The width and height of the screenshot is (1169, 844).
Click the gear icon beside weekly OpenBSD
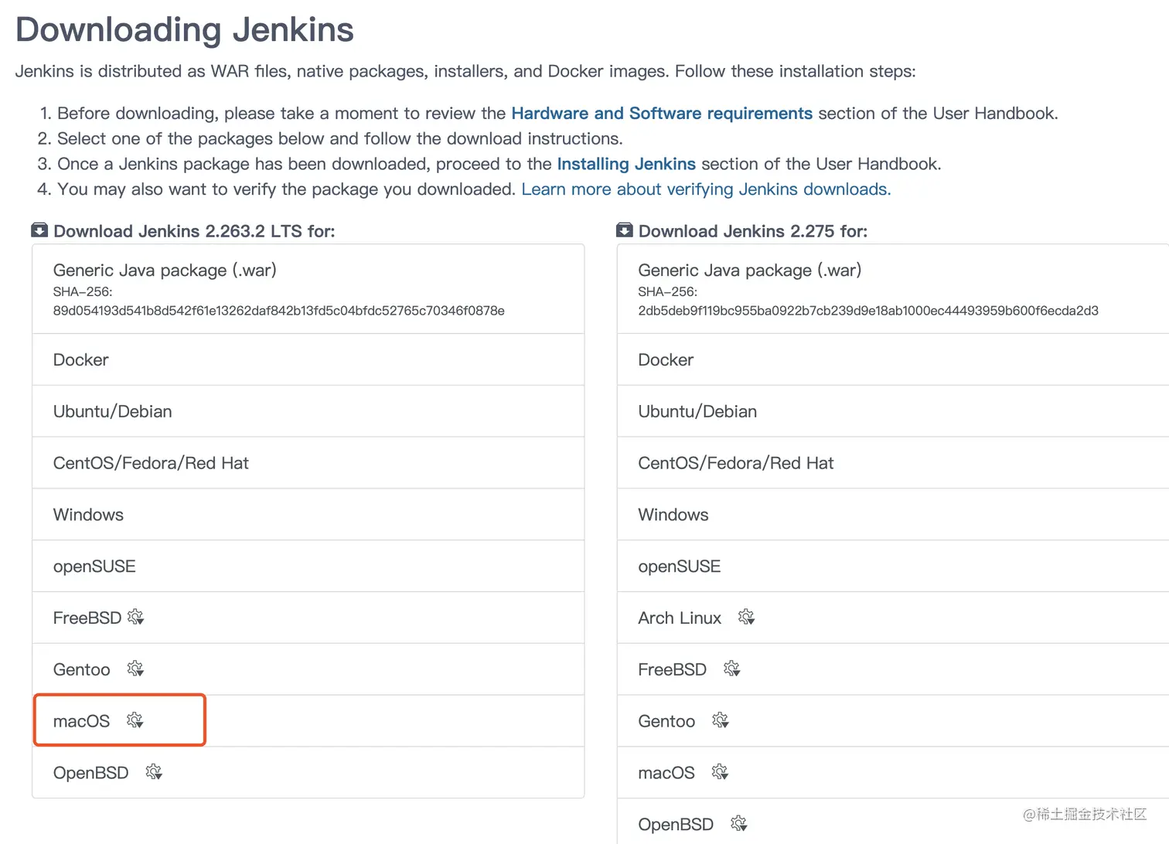(739, 823)
